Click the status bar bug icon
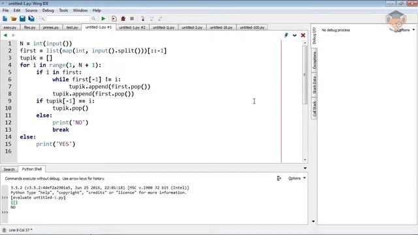The image size is (418, 235). pos(4,230)
